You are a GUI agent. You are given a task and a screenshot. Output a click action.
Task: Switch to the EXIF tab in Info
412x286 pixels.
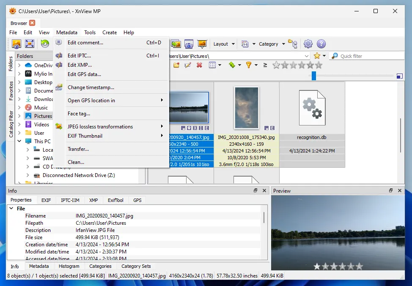[46, 200]
